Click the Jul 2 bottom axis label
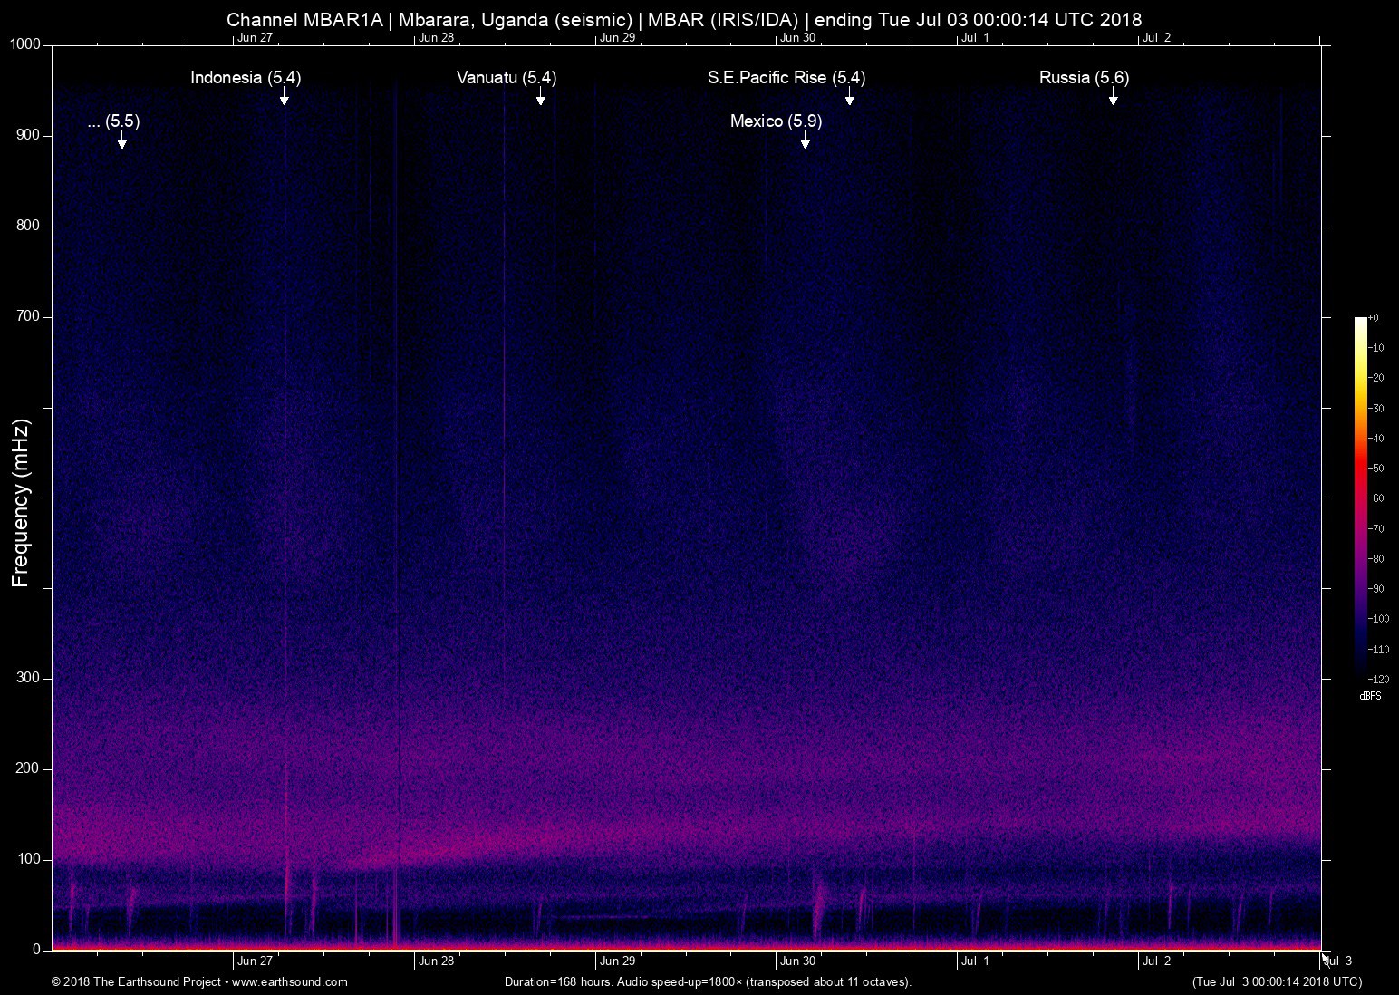The height and width of the screenshot is (995, 1399). [x=1156, y=961]
